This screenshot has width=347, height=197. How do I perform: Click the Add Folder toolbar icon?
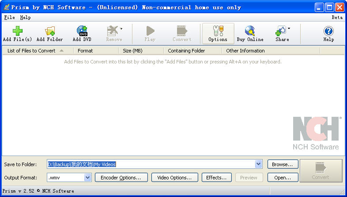(x=50, y=31)
